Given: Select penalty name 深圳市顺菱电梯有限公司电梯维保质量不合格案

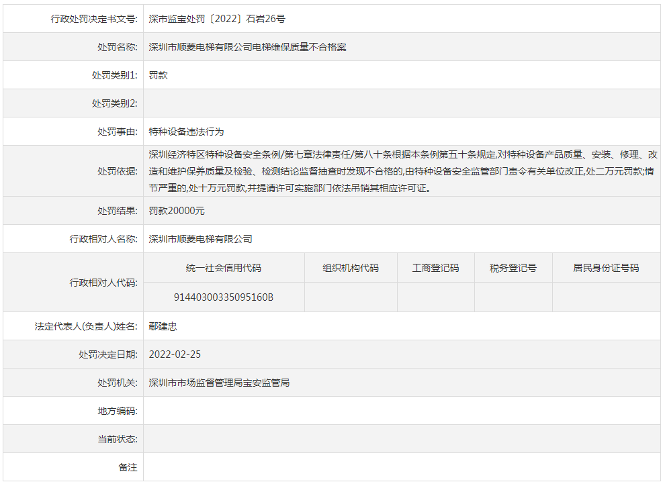Looking at the screenshot, I should coord(247,47).
